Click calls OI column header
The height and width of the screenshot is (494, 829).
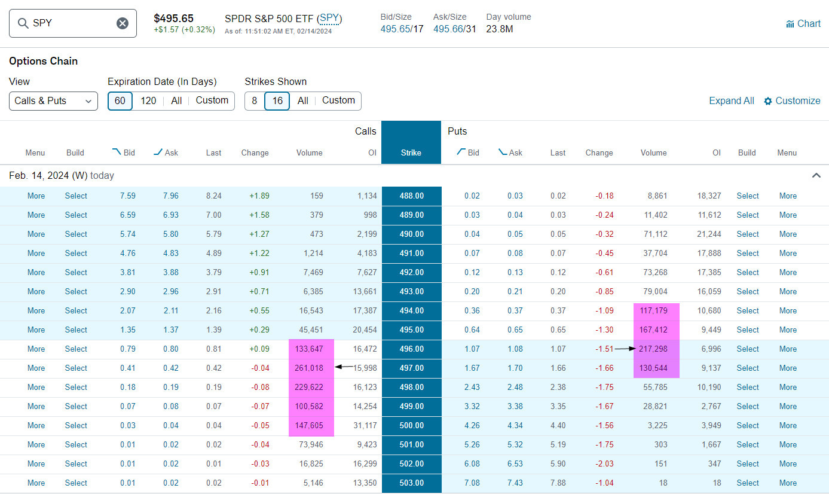[x=372, y=153]
